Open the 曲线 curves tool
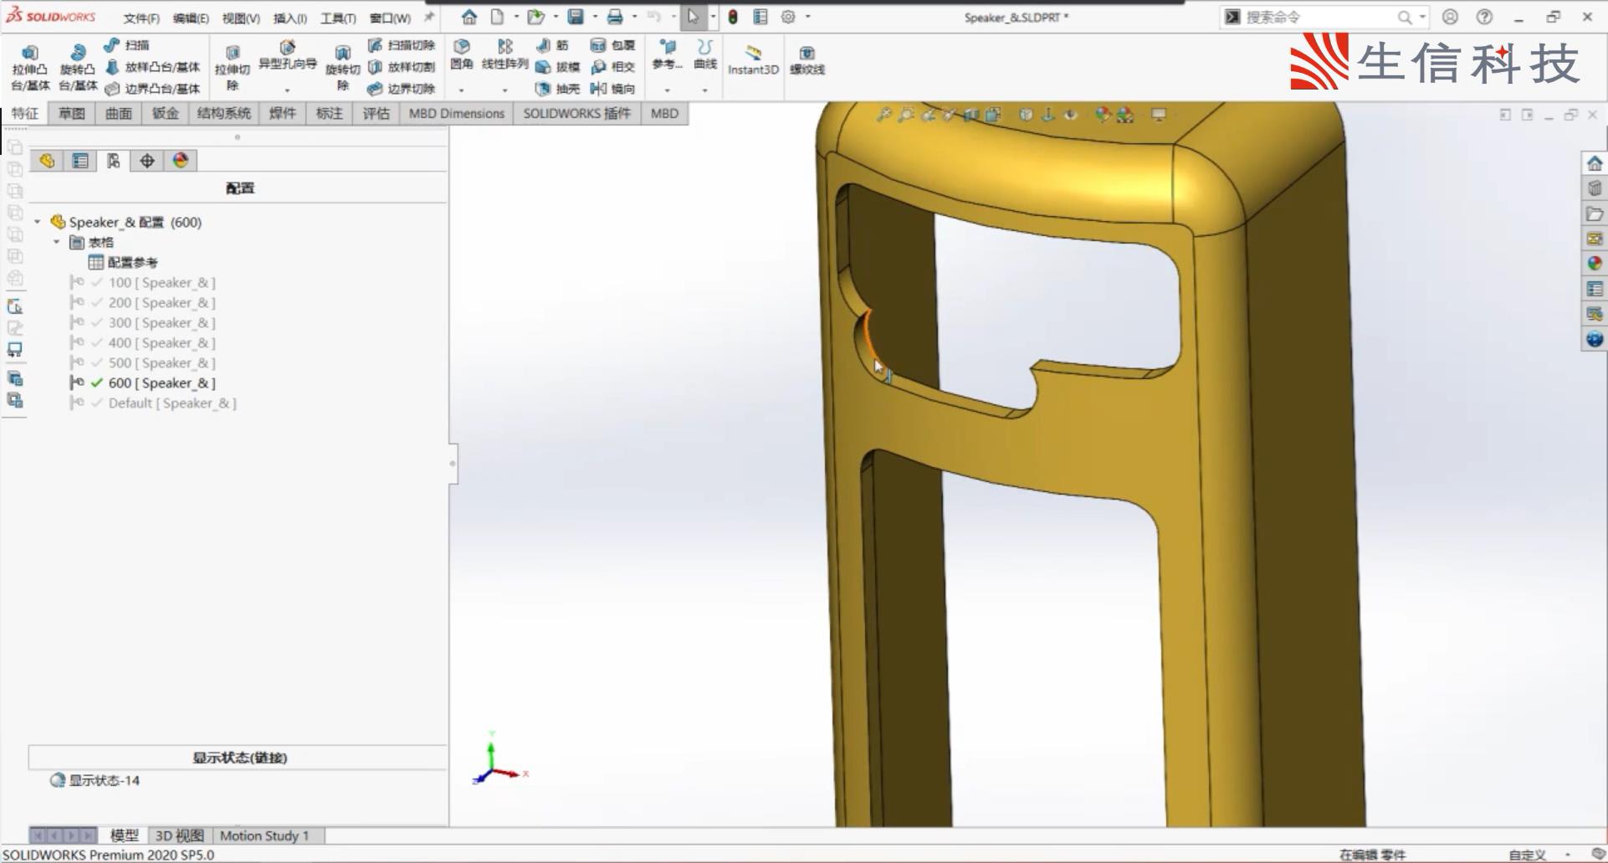Screen dimensions: 1608x863 (705, 54)
